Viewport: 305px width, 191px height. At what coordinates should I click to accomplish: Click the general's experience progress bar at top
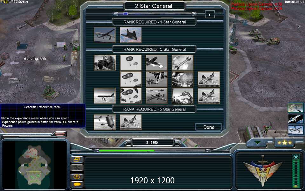pyautogui.click(x=155, y=14)
